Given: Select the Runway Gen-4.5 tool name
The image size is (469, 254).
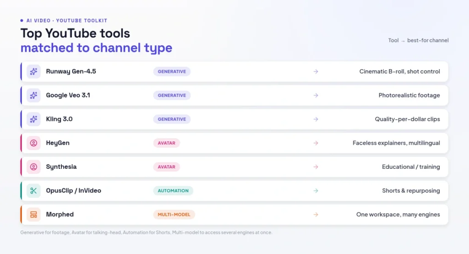Looking at the screenshot, I should (x=71, y=71).
